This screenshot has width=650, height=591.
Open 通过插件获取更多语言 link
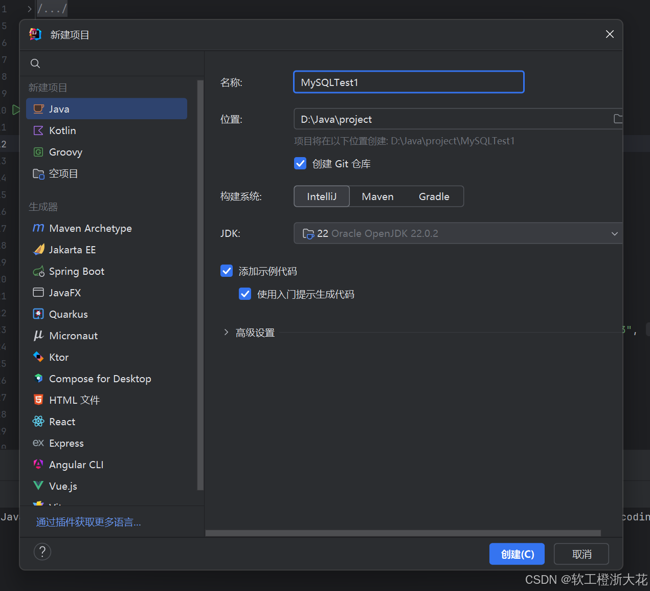tap(88, 522)
